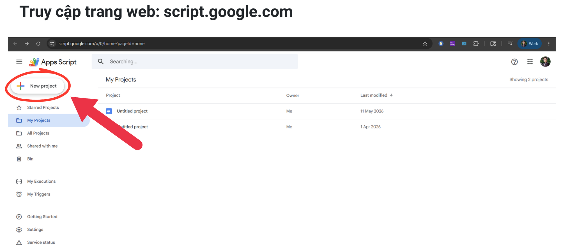
Task: Open the Work profile chip
Action: coord(529,43)
